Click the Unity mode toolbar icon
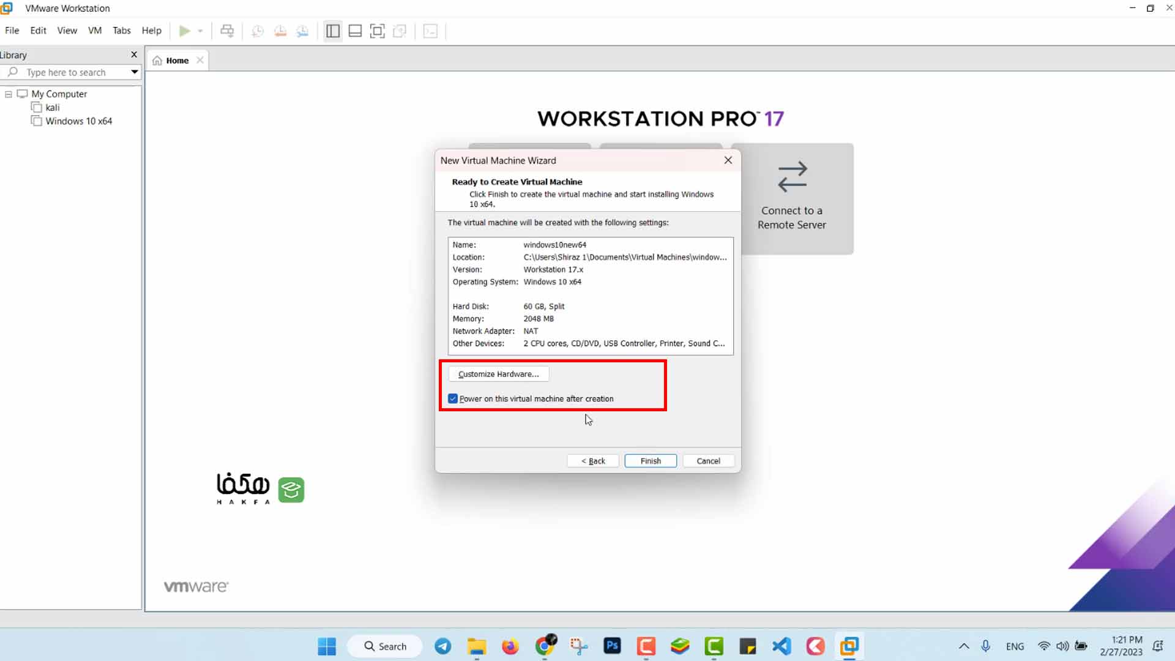 pos(400,31)
